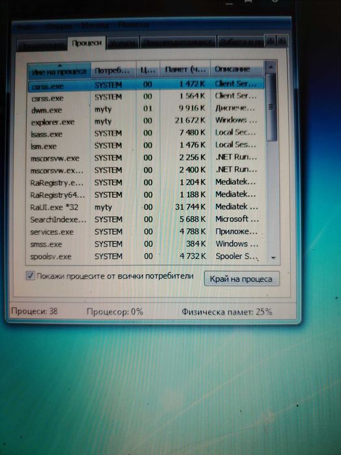Select the RaRegistry.e... process
The height and width of the screenshot is (455, 341).
coord(146,182)
